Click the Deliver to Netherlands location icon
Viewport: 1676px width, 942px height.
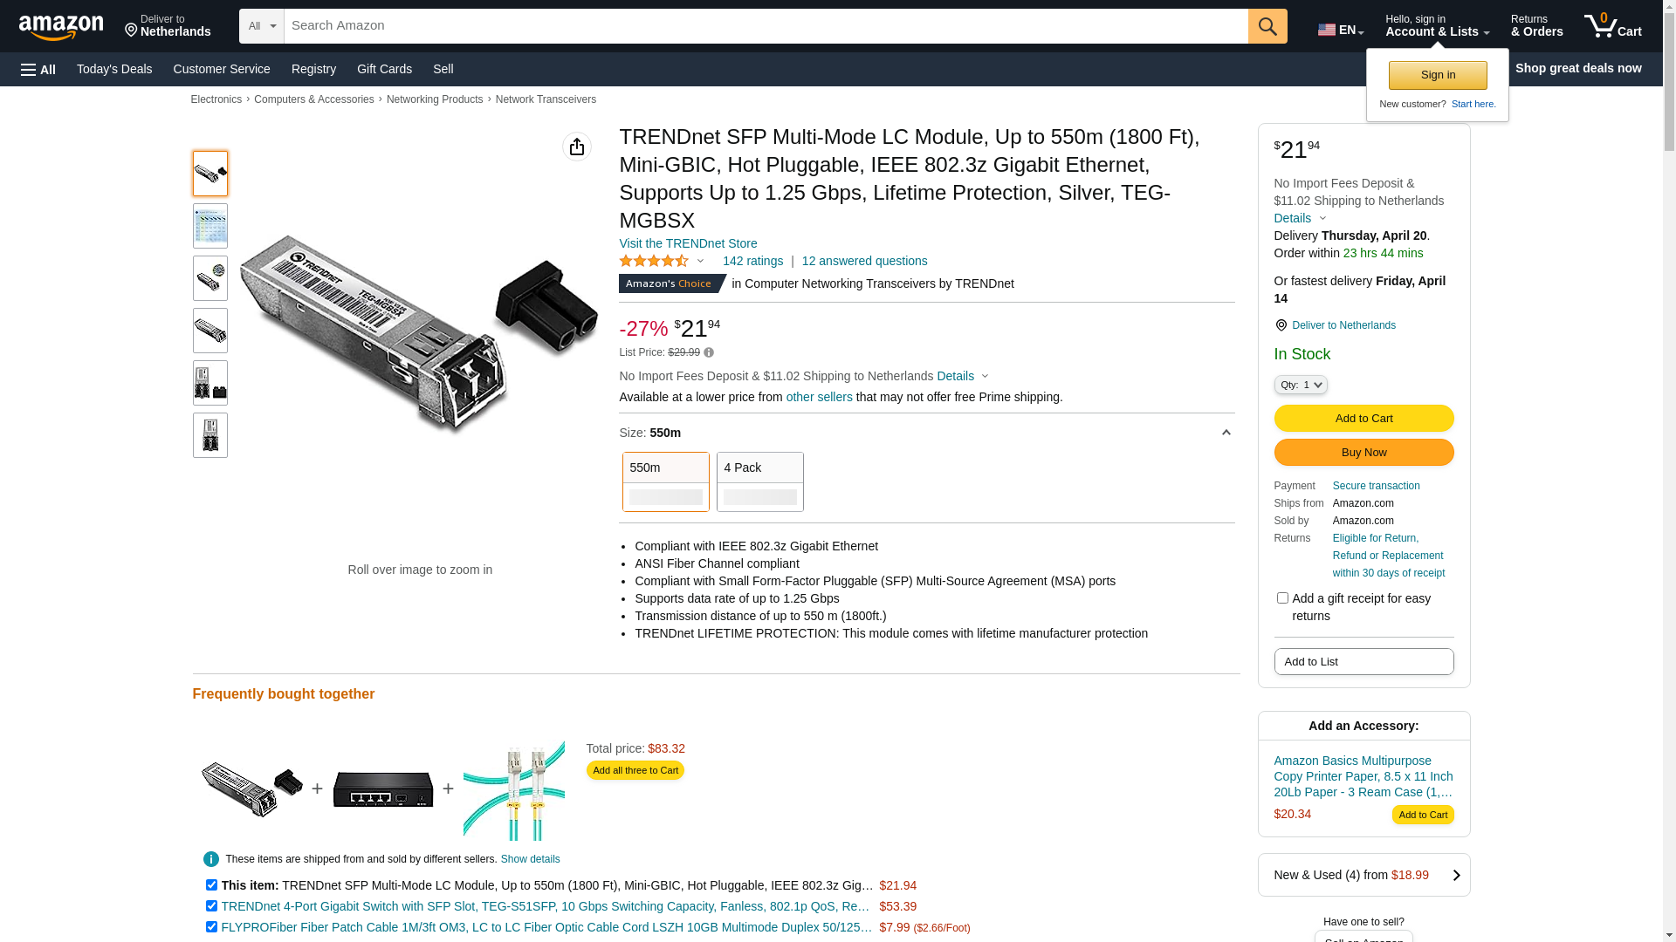pos(1281,325)
